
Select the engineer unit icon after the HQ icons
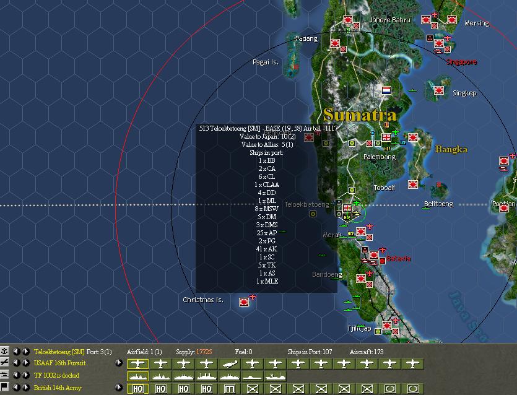pos(230,389)
